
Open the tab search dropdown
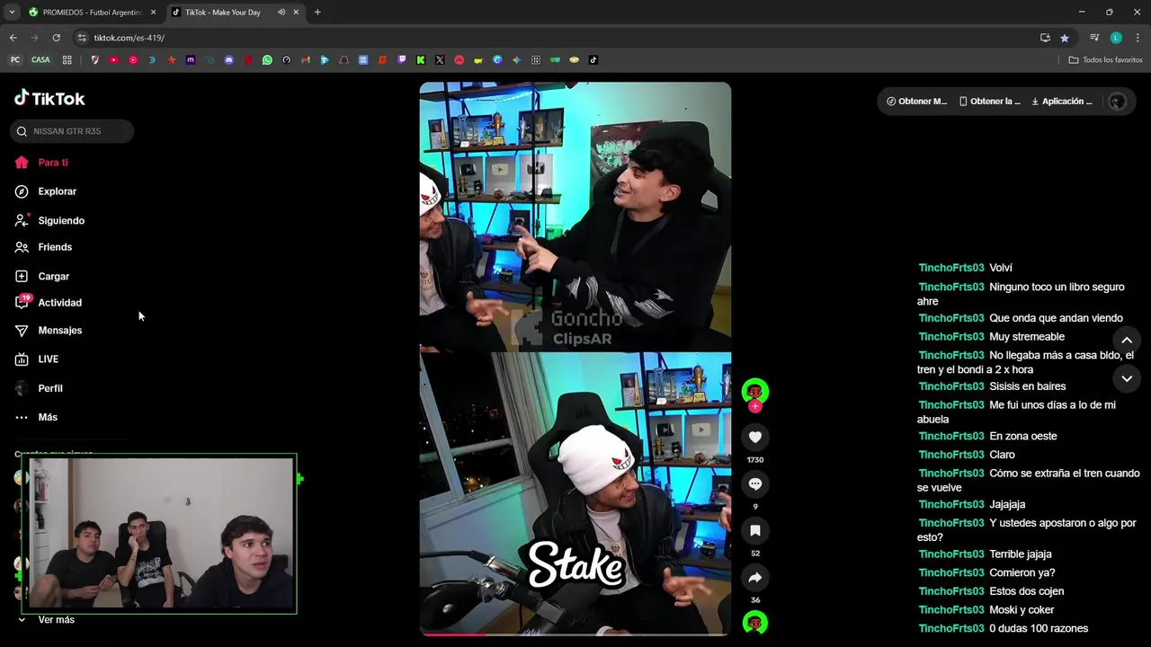point(12,13)
